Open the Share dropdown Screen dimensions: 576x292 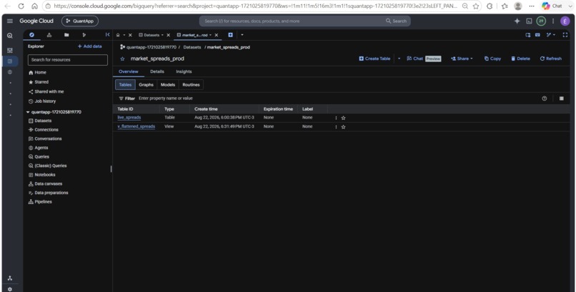tap(462, 59)
